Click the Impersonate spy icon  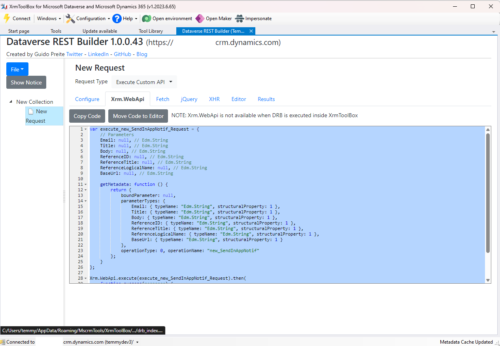(240, 19)
